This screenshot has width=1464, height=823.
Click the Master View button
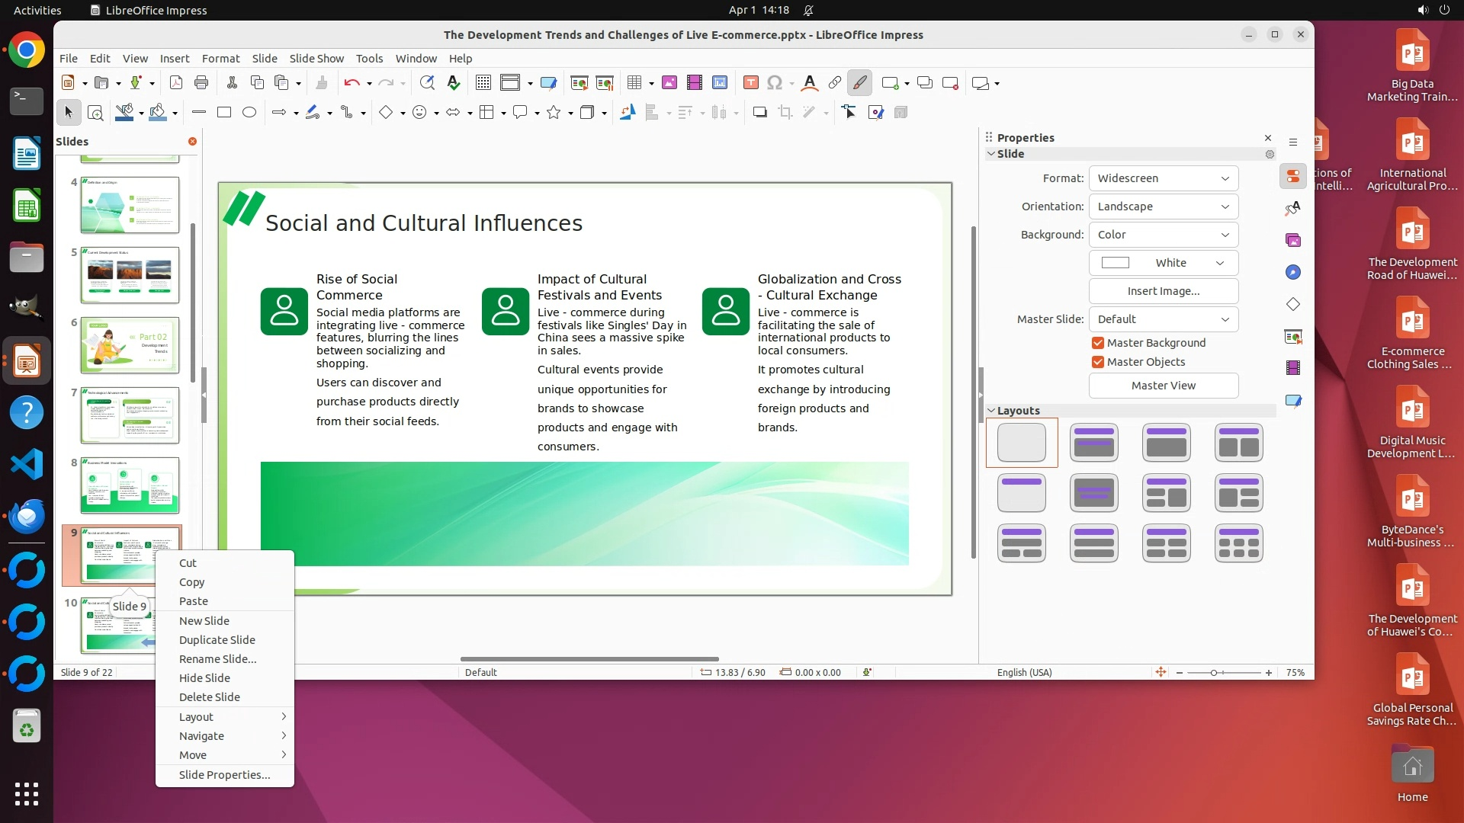pyautogui.click(x=1163, y=386)
